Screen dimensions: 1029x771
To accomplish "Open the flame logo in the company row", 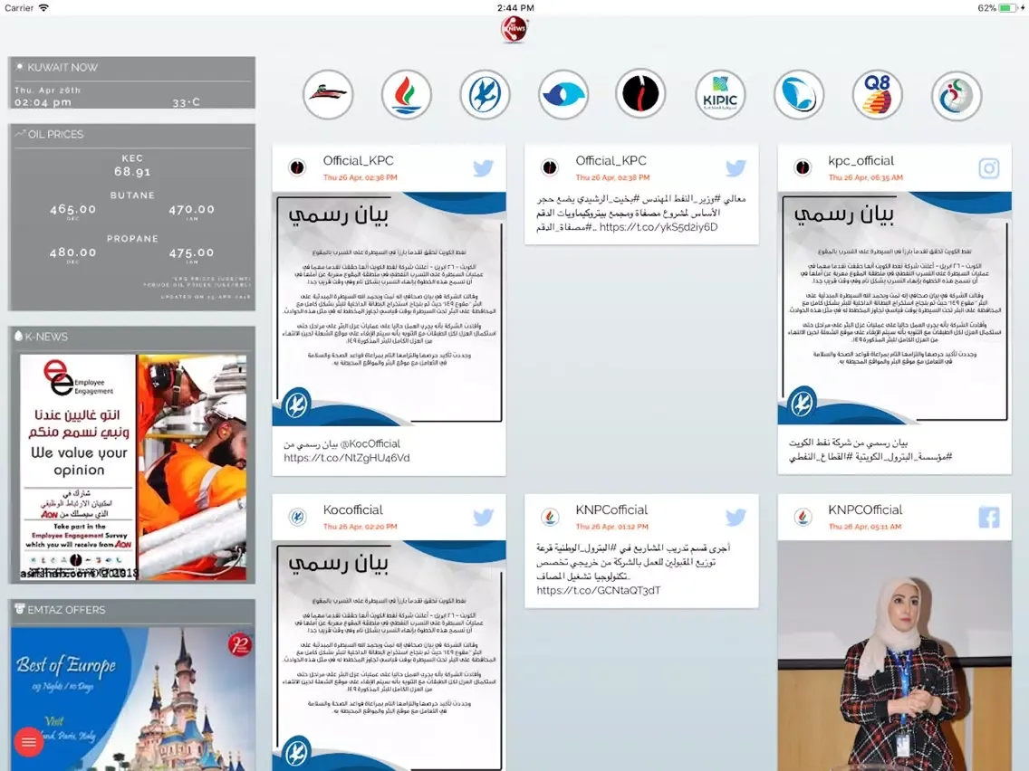I will [x=406, y=94].
